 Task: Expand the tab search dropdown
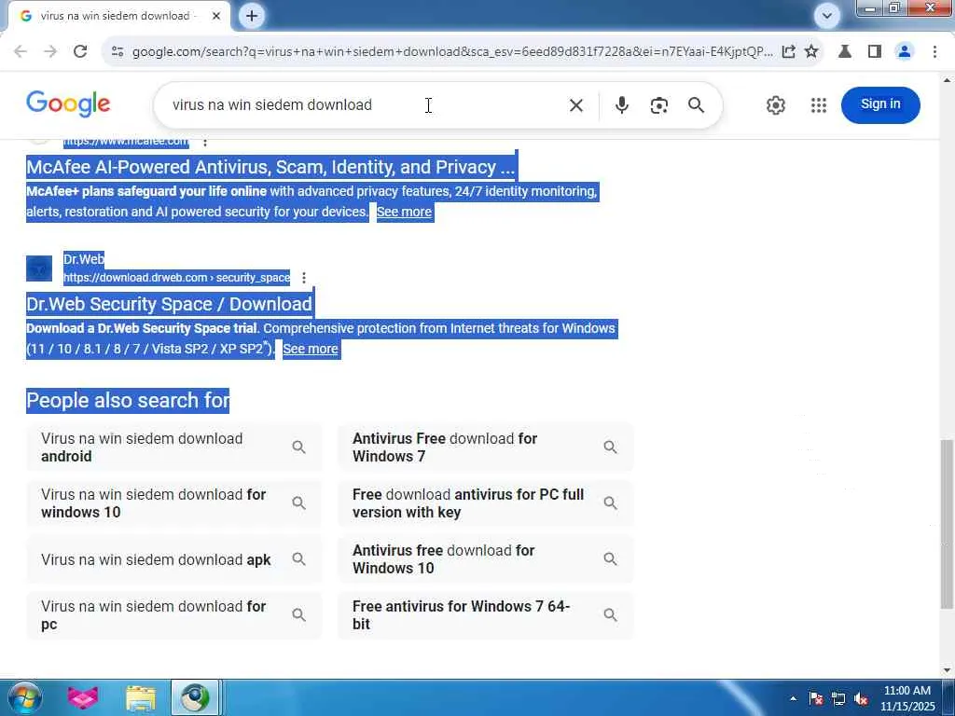pyautogui.click(x=826, y=16)
